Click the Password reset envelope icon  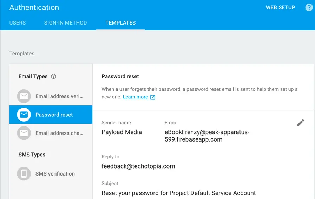click(x=24, y=115)
